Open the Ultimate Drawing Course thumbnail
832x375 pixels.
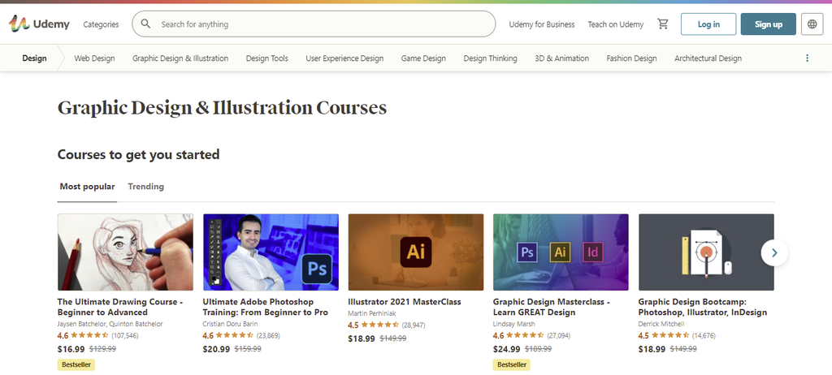(x=125, y=252)
